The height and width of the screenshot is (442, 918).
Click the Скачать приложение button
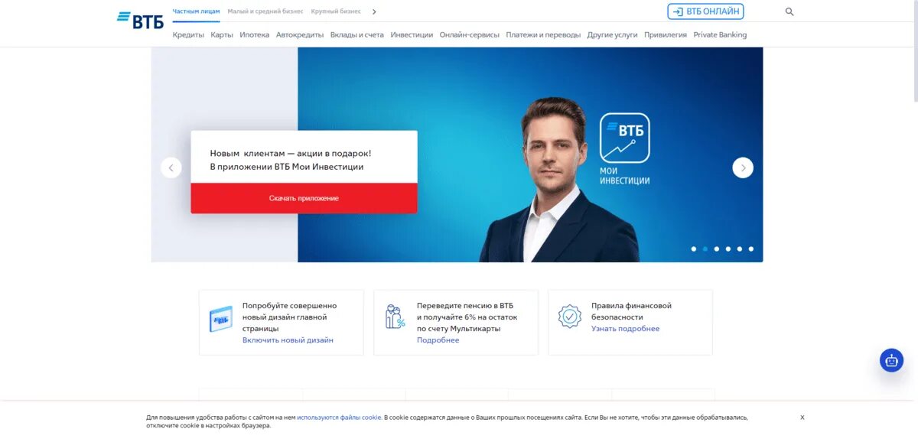pos(304,198)
